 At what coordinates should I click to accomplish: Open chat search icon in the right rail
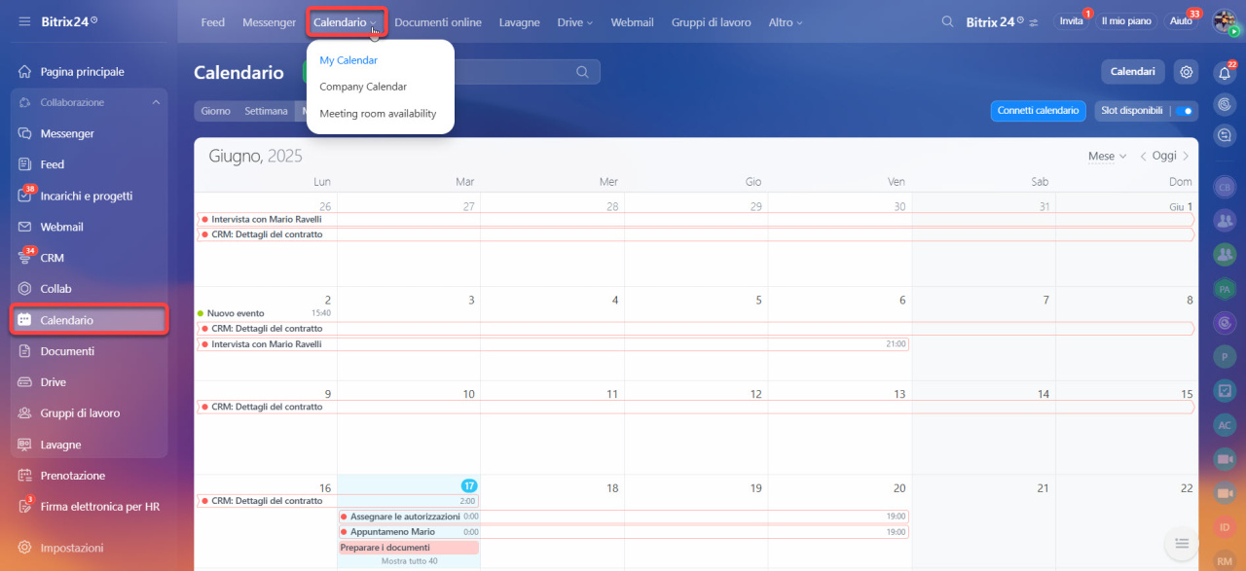click(1226, 136)
